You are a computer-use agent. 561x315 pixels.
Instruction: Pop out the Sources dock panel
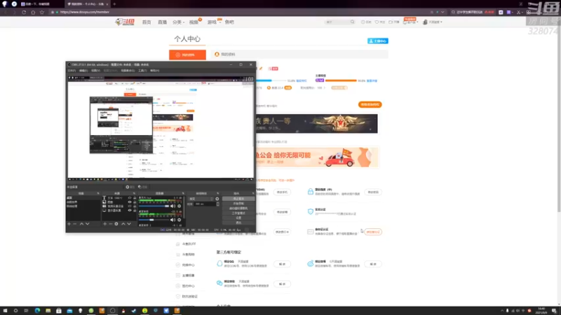[134, 193]
